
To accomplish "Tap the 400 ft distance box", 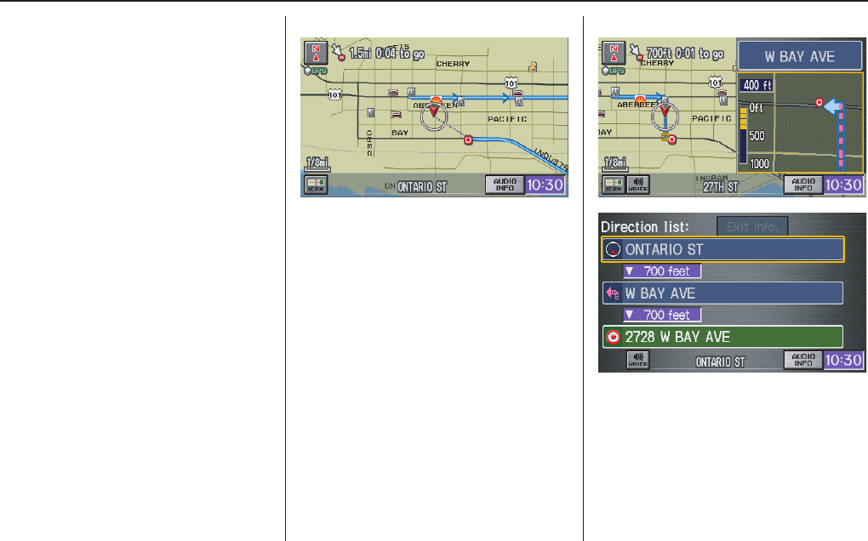I will [x=757, y=85].
